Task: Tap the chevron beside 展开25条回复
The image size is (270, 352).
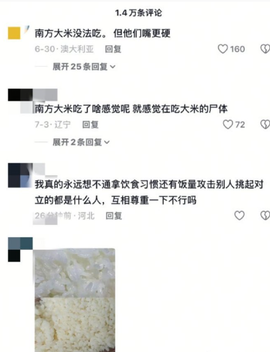Action: click(x=113, y=67)
